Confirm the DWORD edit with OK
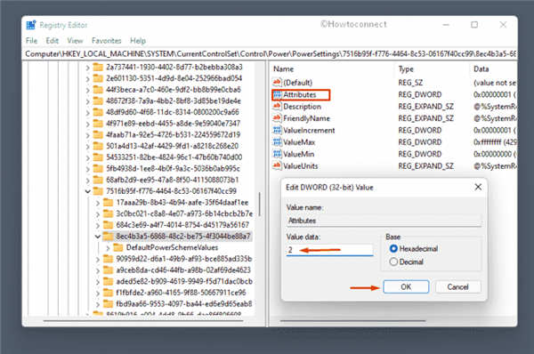 [x=406, y=287]
